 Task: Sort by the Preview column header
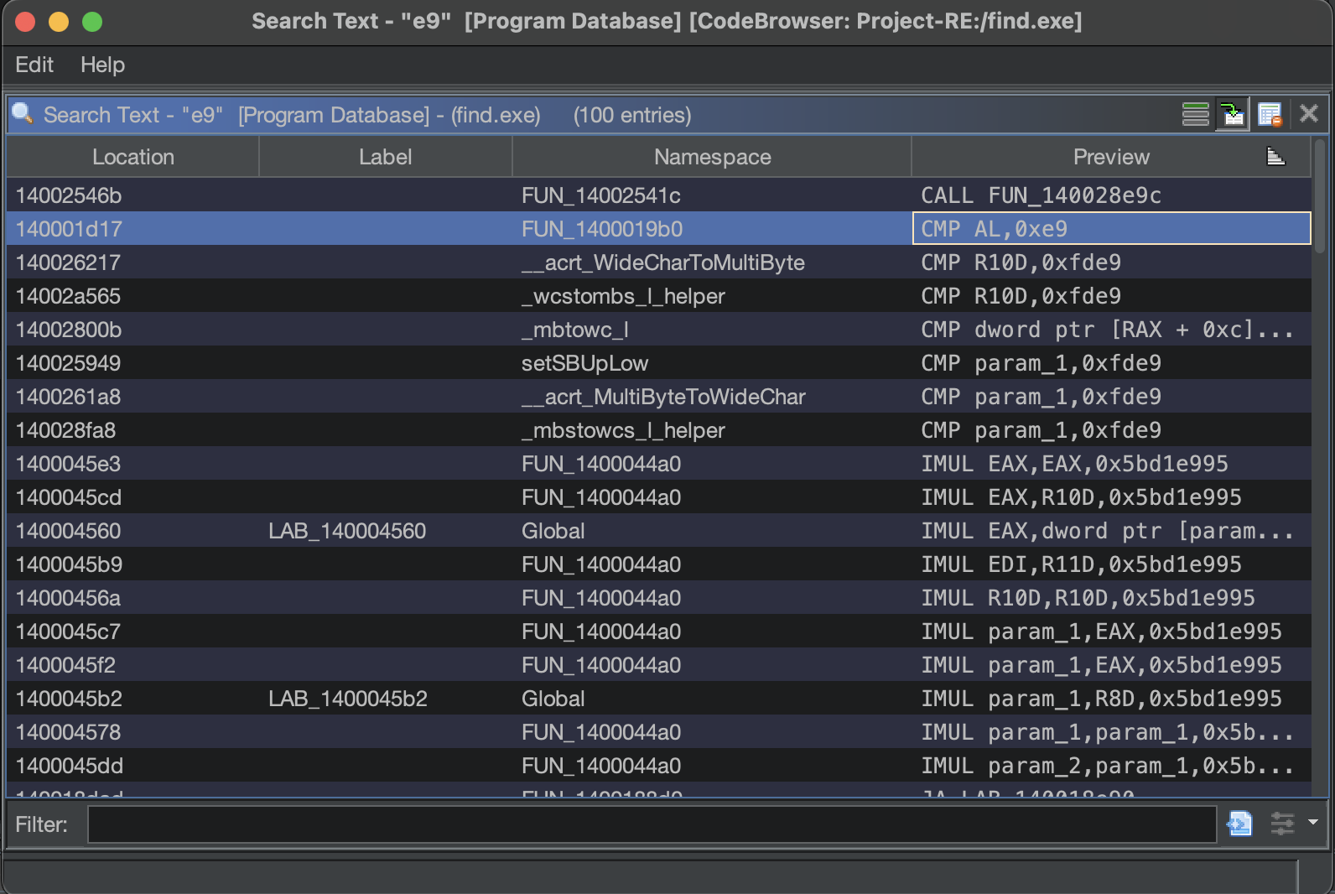1111,157
